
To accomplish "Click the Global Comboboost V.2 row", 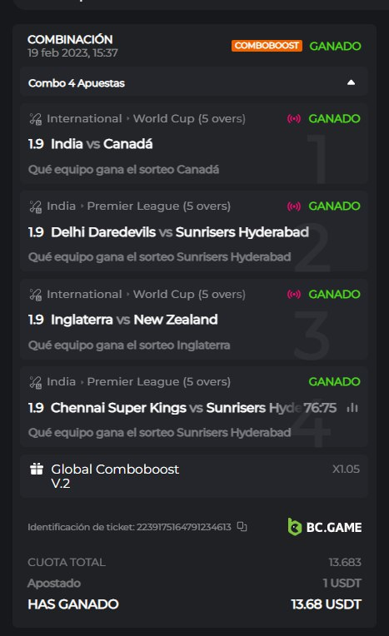I will point(194,476).
